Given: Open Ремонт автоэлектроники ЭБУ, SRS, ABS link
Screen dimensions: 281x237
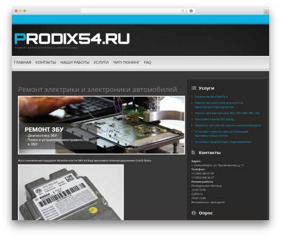Looking at the screenshot, I should [x=227, y=113].
